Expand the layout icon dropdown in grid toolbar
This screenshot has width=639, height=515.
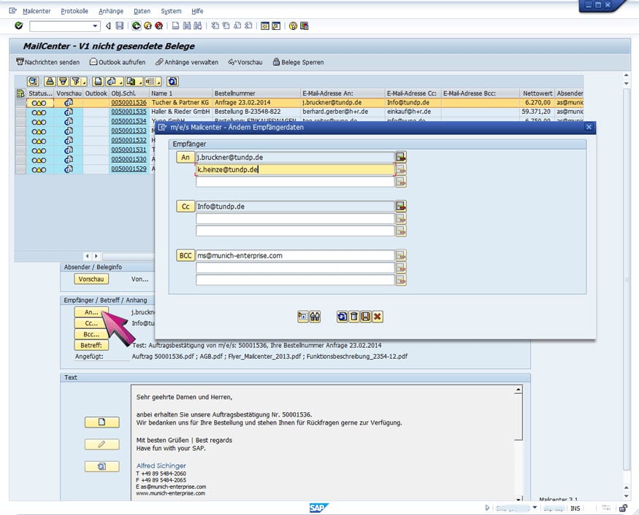tap(158, 81)
